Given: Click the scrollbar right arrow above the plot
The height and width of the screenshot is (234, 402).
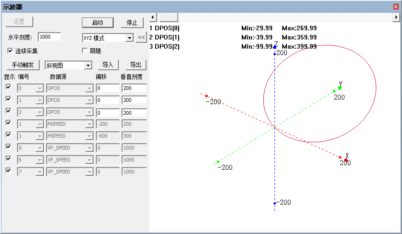Looking at the screenshot, I should click(x=396, y=17).
